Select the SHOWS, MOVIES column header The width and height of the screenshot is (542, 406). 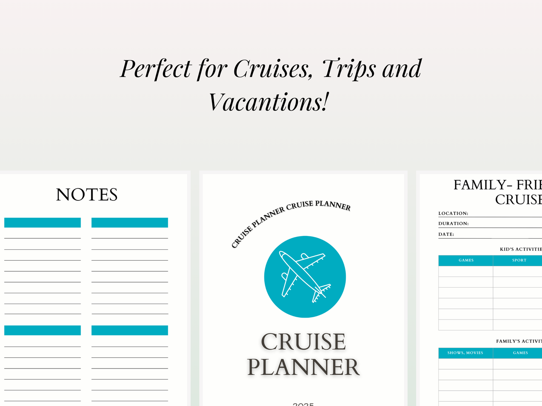[x=465, y=353]
